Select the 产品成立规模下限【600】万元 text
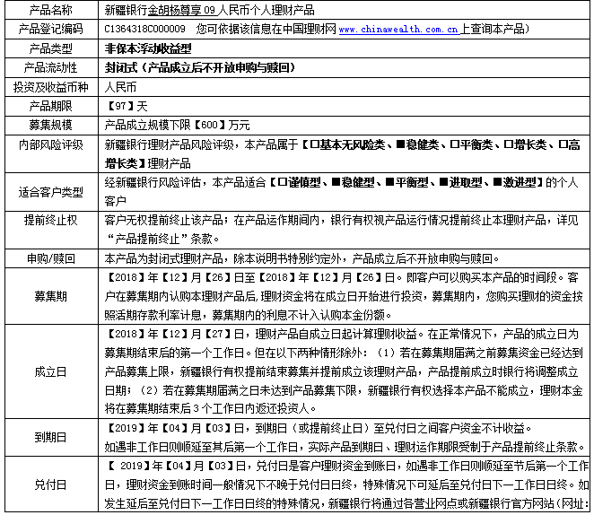Image resolution: width=594 pixels, height=515 pixels. 178,125
